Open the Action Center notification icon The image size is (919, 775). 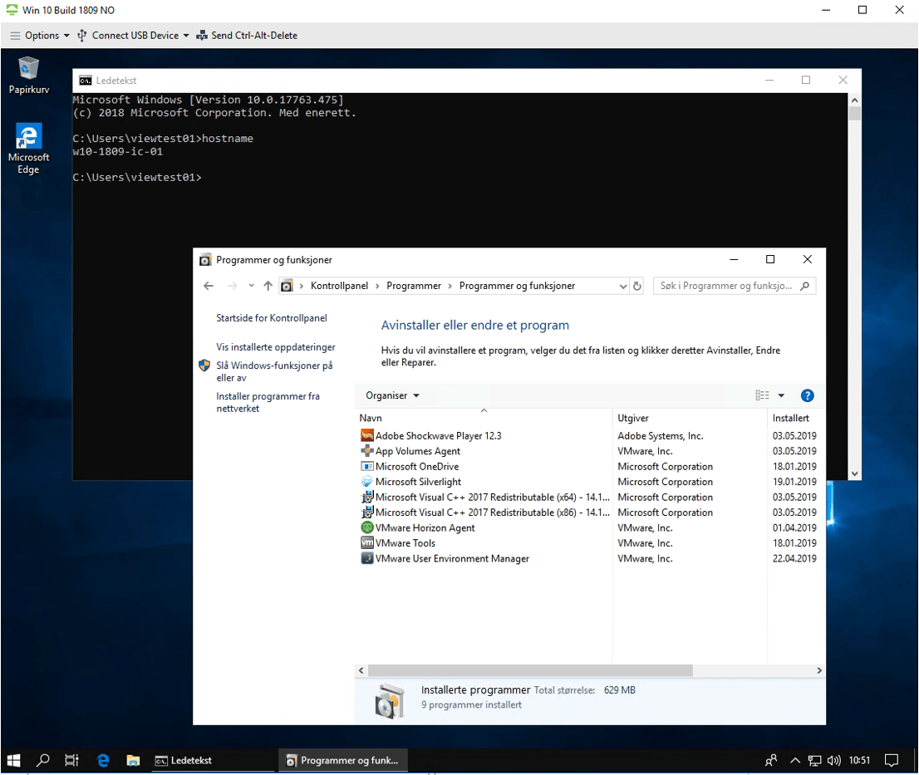(x=892, y=760)
